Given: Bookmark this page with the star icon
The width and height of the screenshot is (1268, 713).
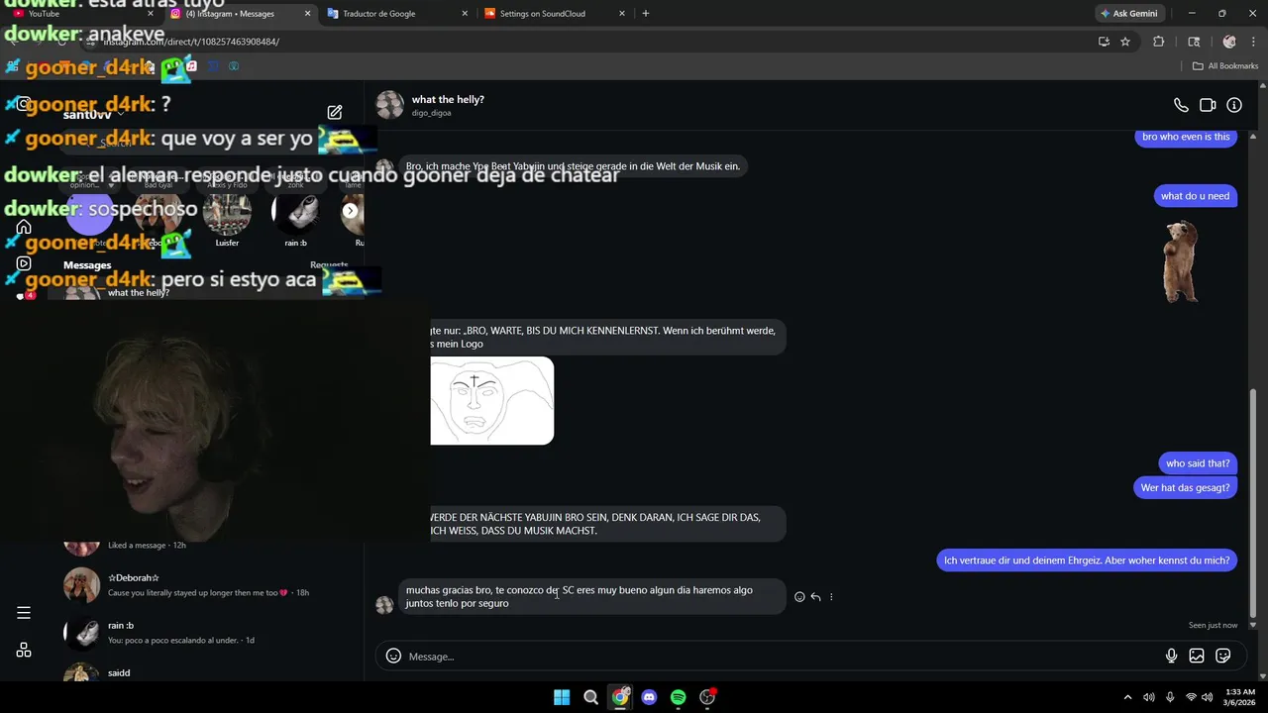Looking at the screenshot, I should coord(1125,42).
